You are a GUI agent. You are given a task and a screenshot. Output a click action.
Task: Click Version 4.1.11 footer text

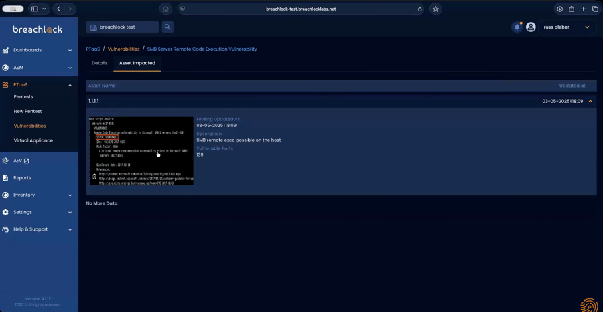pos(38,299)
